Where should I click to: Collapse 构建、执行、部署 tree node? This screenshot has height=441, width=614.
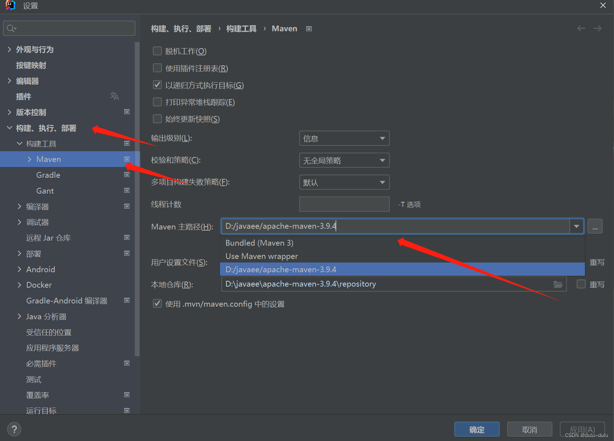pyautogui.click(x=9, y=128)
